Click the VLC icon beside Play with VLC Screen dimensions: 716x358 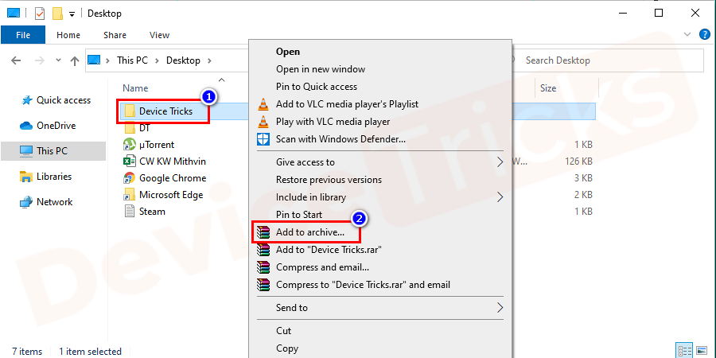pos(263,122)
